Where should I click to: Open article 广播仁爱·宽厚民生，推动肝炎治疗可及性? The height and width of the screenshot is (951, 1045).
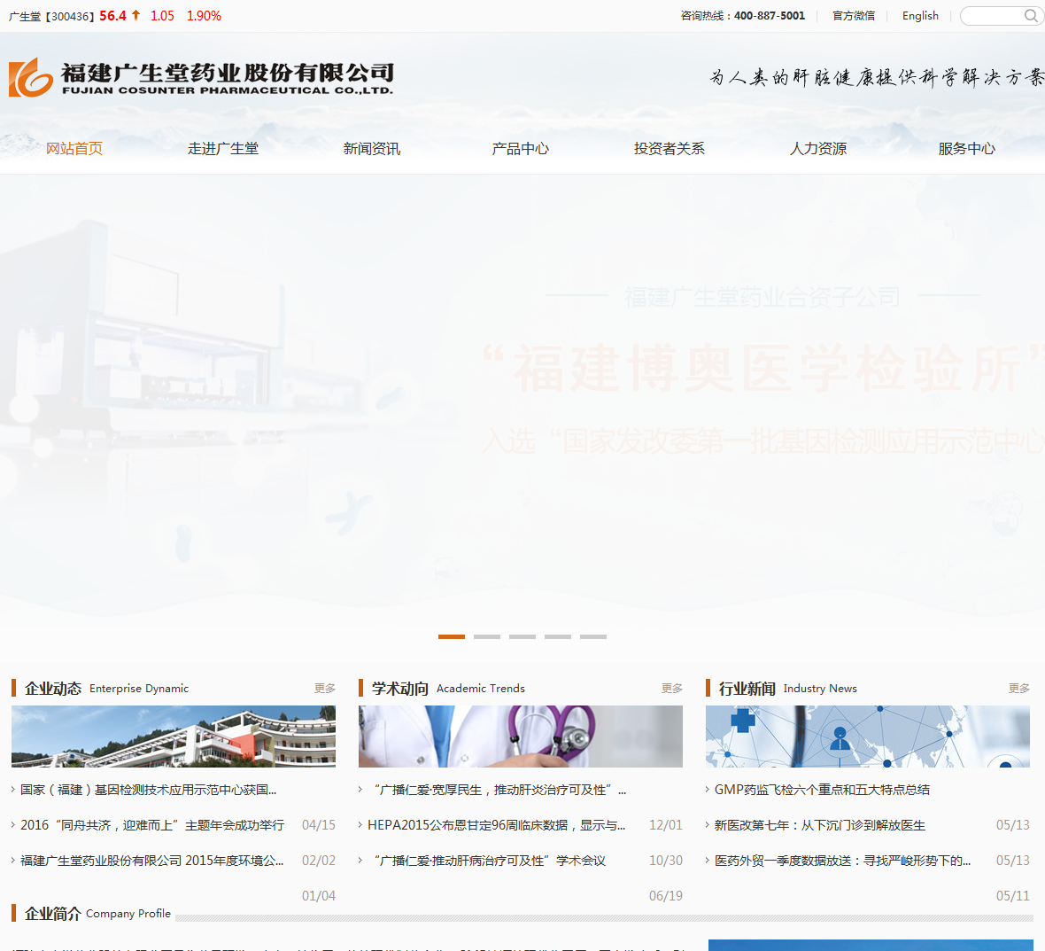pos(499,790)
